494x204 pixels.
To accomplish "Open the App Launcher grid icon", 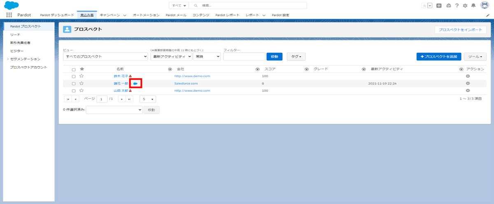I will [9, 15].
